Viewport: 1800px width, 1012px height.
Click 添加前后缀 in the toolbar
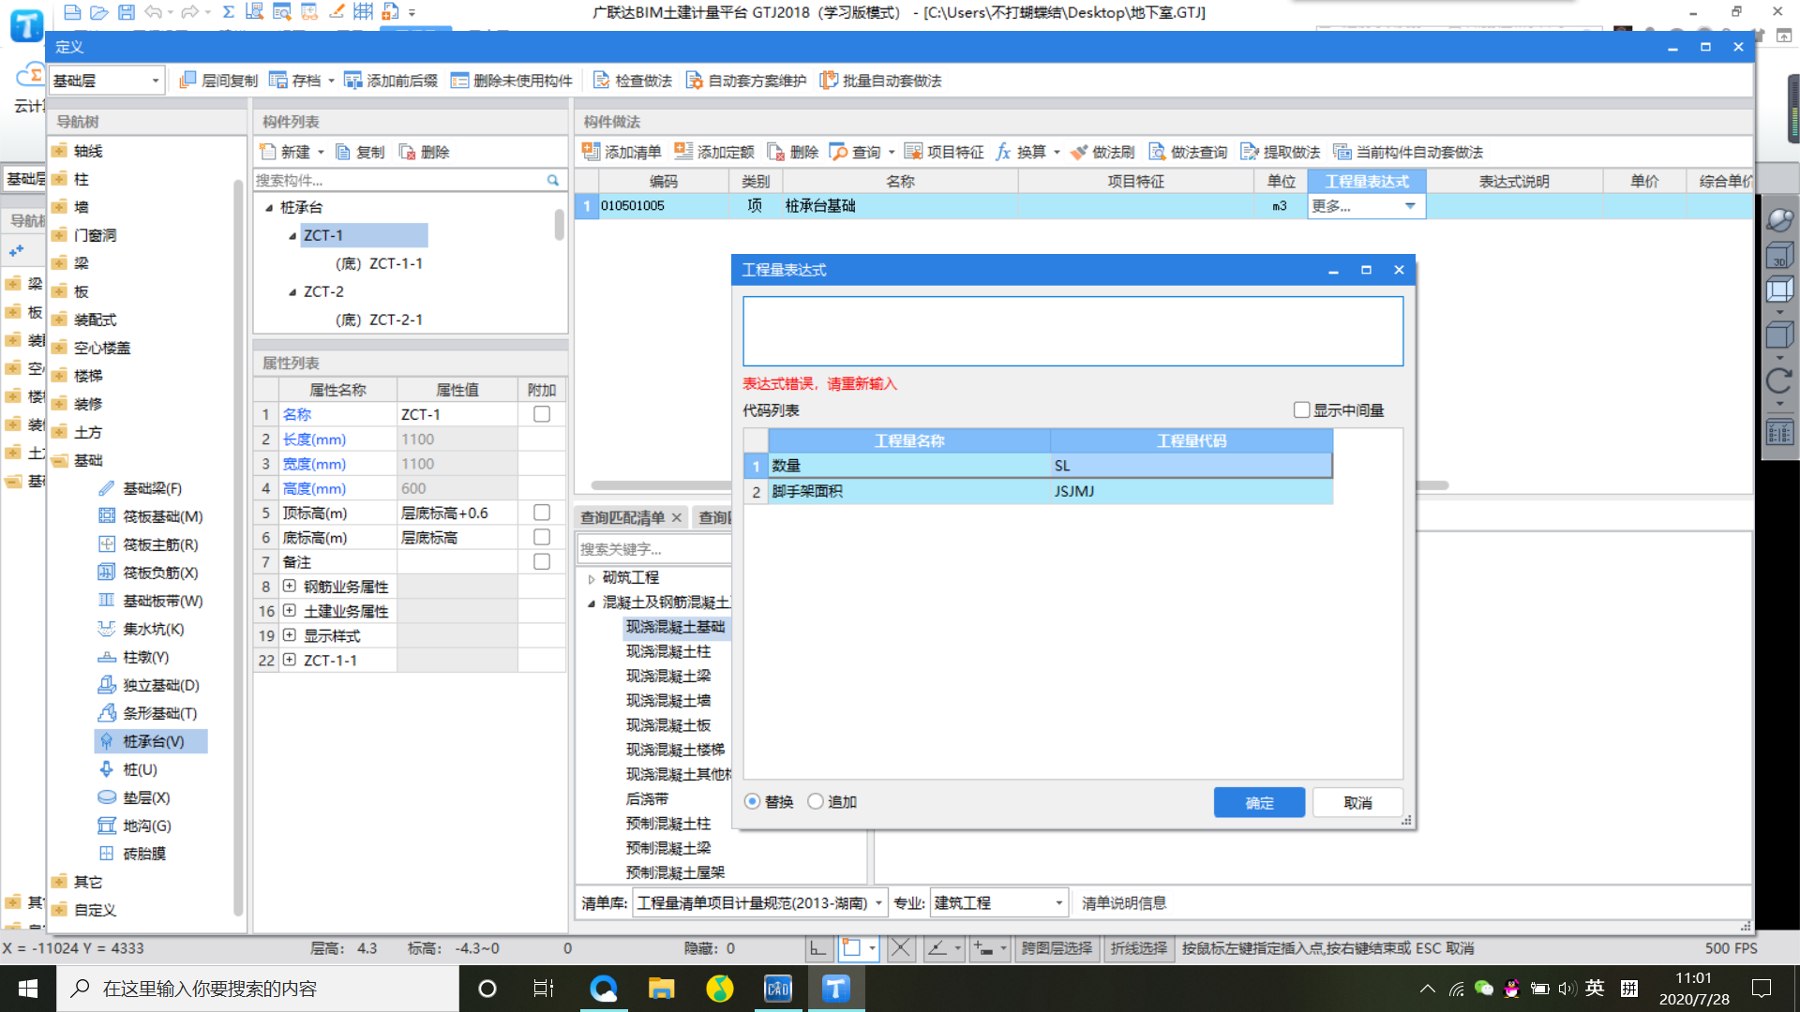(391, 81)
